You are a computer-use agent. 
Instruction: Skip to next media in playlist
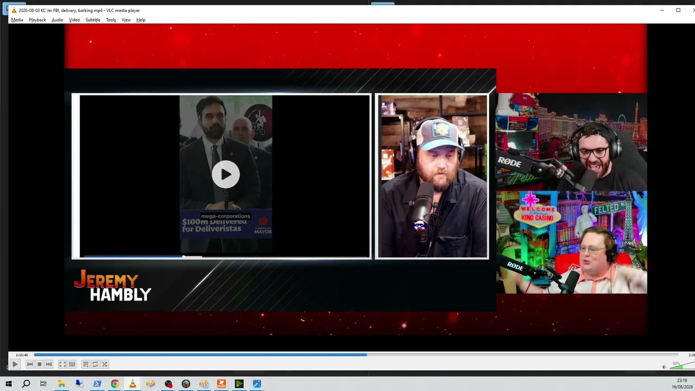point(49,364)
